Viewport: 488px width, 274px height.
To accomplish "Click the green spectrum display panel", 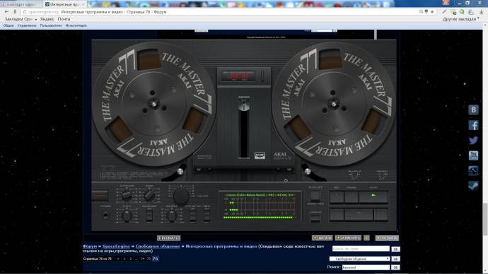I will [x=260, y=206].
